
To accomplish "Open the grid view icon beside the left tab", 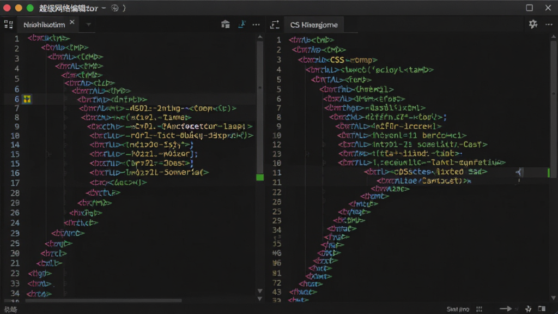I will pyautogui.click(x=9, y=24).
